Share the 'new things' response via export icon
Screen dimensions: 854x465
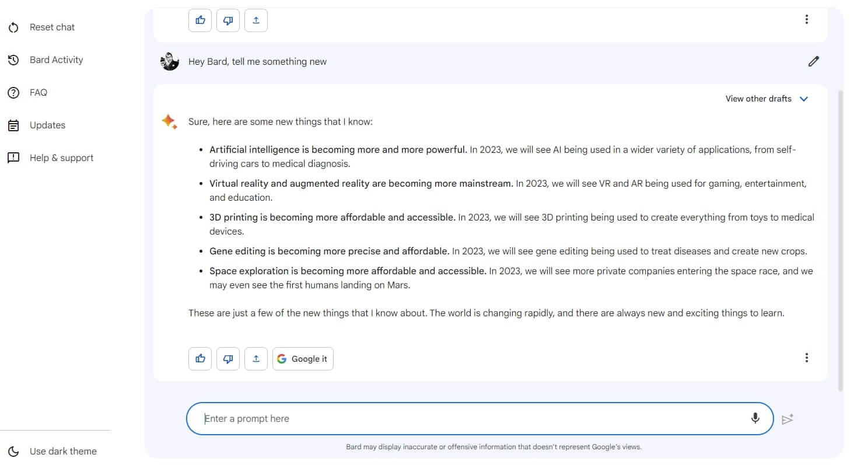[256, 359]
